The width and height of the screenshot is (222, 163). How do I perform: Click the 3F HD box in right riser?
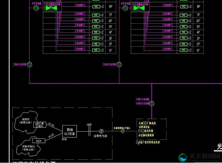(184, 38)
